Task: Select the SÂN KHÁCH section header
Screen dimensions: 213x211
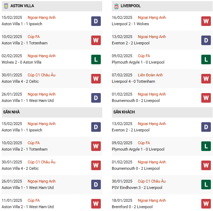Action: 124,112
